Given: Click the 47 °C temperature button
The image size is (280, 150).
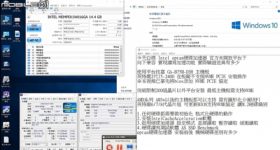Looking at the screenshot, I should click(x=34, y=40).
